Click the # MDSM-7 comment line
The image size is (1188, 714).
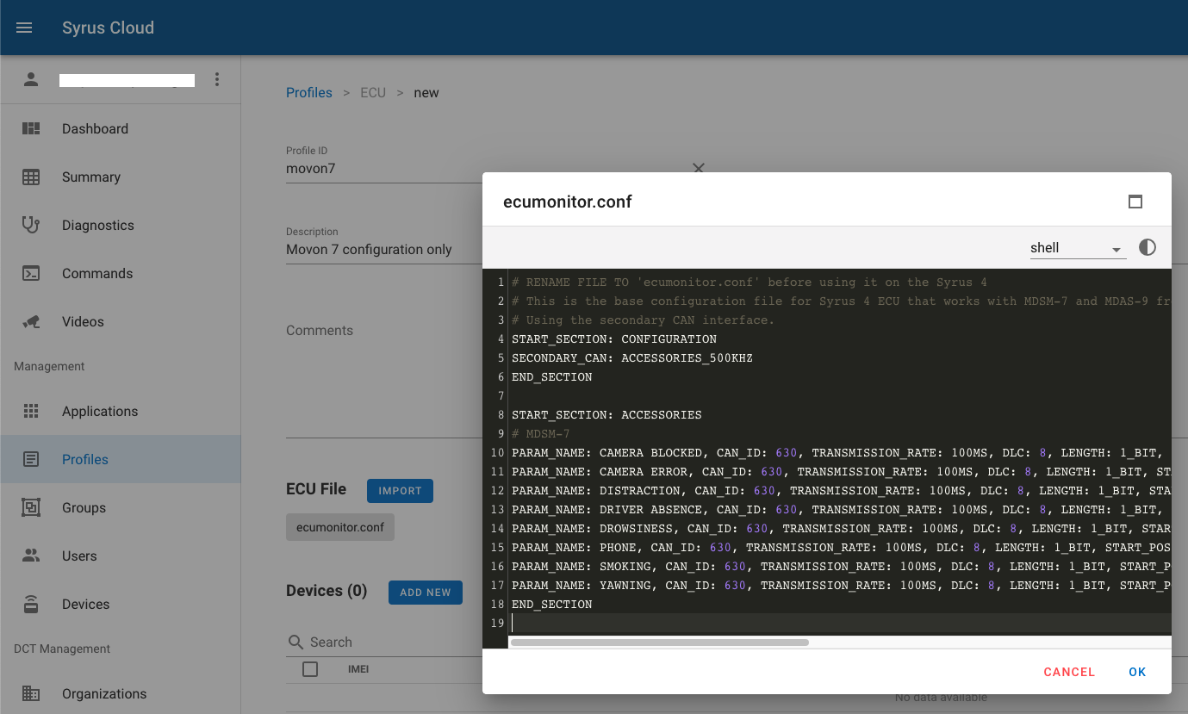[540, 433]
